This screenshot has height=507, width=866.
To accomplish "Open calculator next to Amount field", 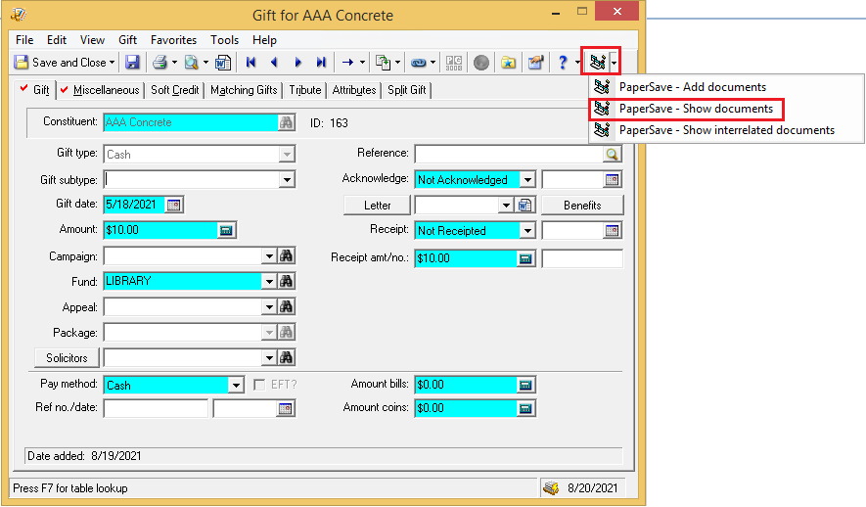I will (x=225, y=230).
